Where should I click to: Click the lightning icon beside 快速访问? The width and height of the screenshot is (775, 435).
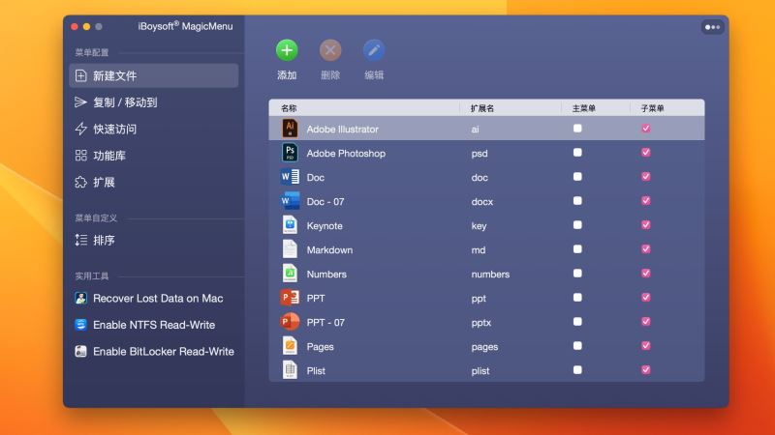pos(80,129)
